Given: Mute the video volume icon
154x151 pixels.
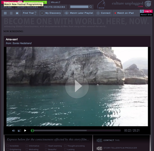Looking at the screenshot, I should 14,130.
